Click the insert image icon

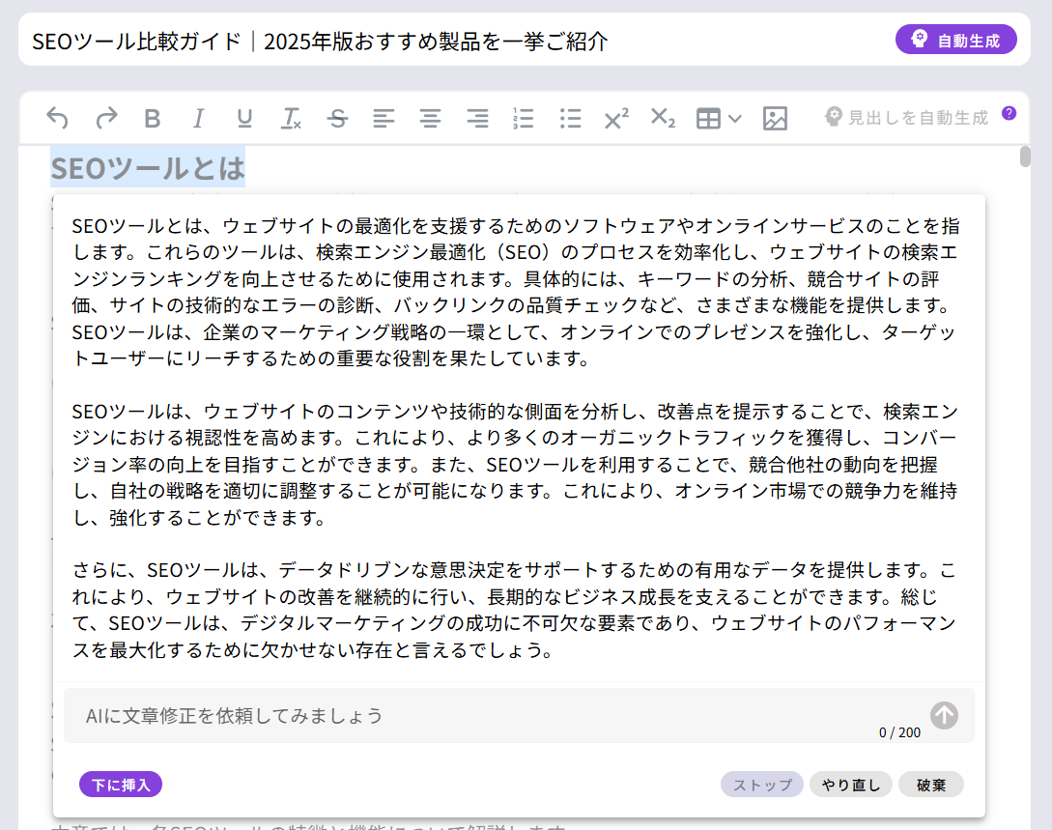[775, 118]
